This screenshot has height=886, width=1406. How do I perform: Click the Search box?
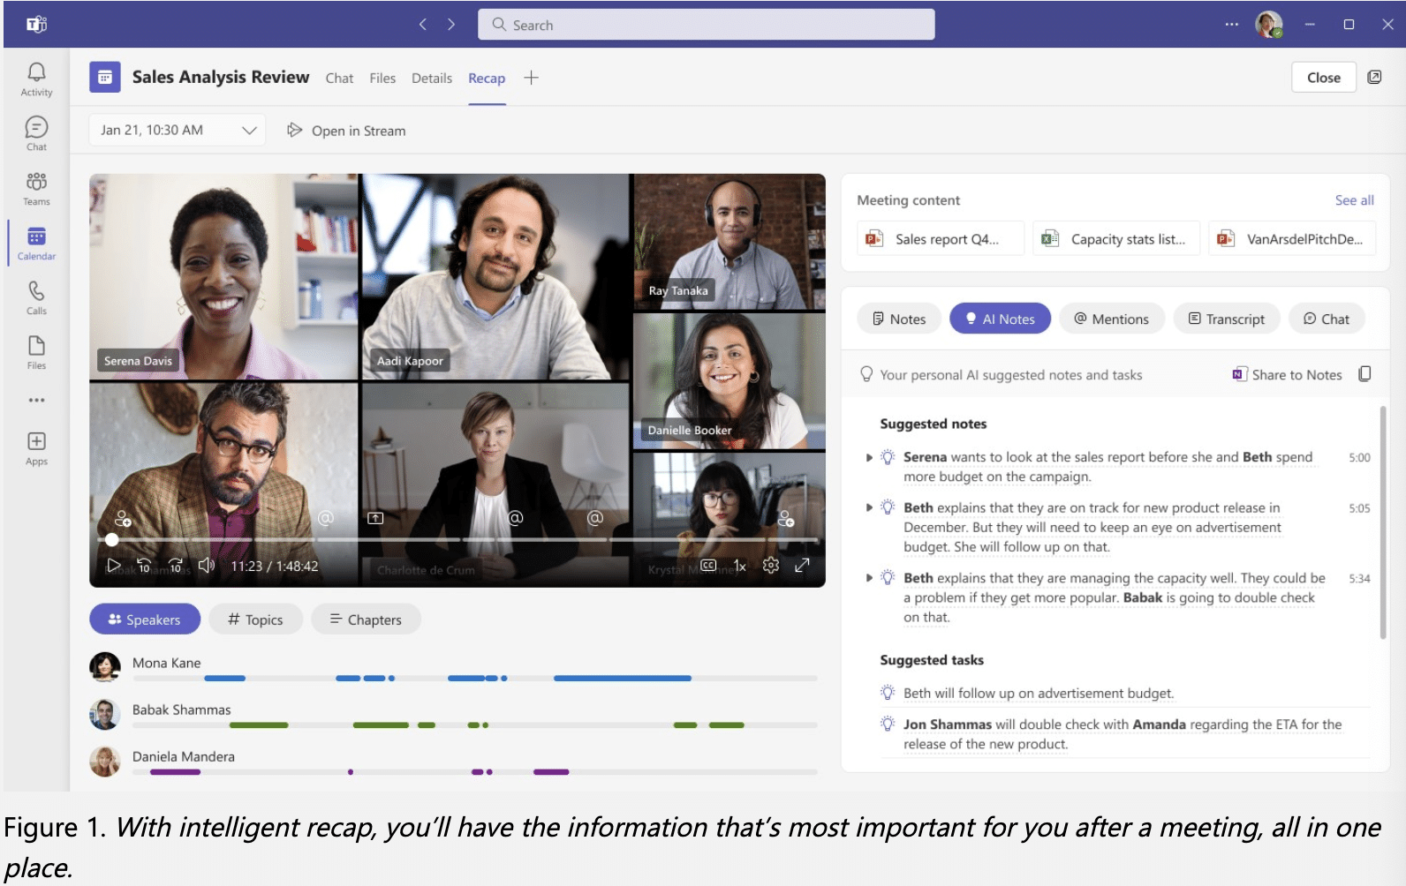tap(706, 25)
